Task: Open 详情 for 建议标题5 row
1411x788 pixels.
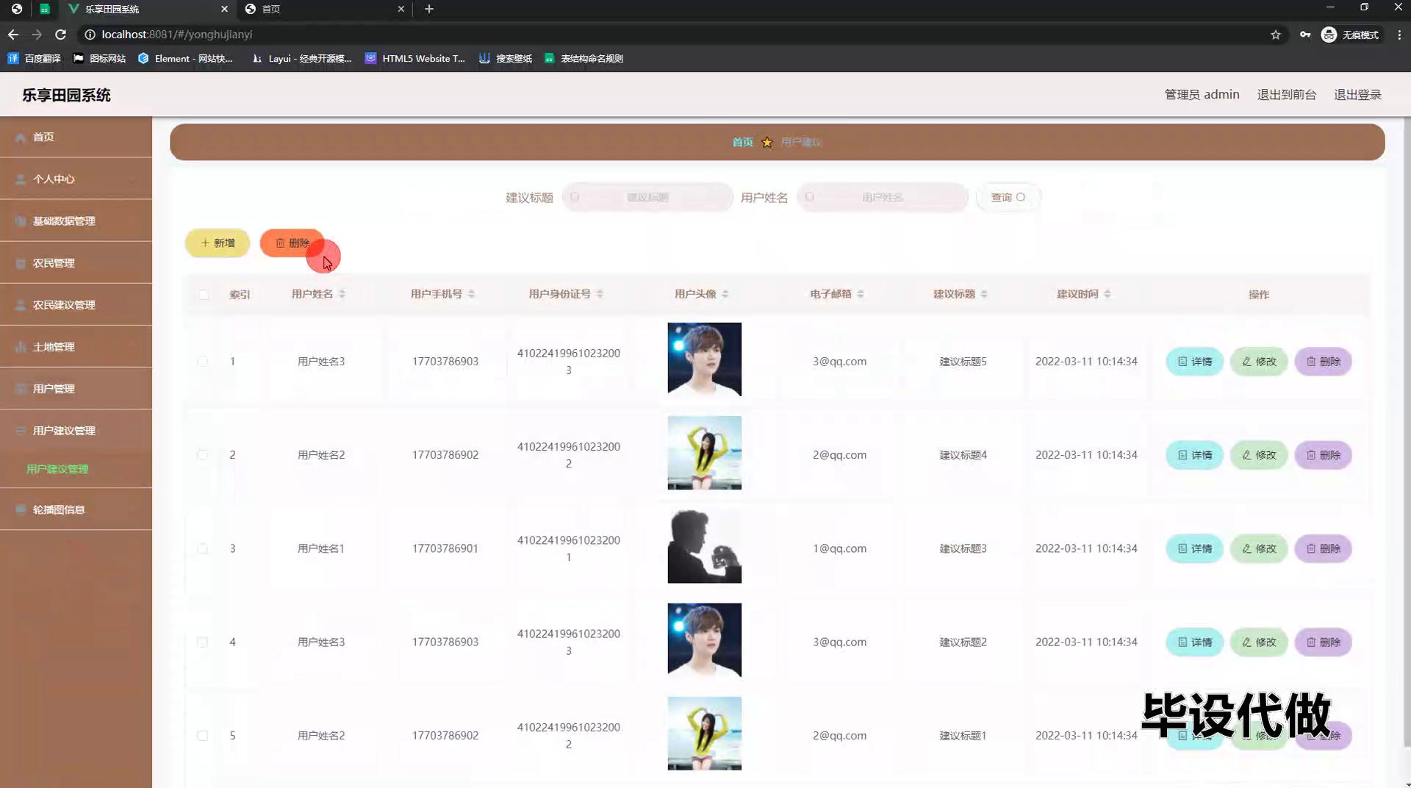Action: coord(1195,361)
